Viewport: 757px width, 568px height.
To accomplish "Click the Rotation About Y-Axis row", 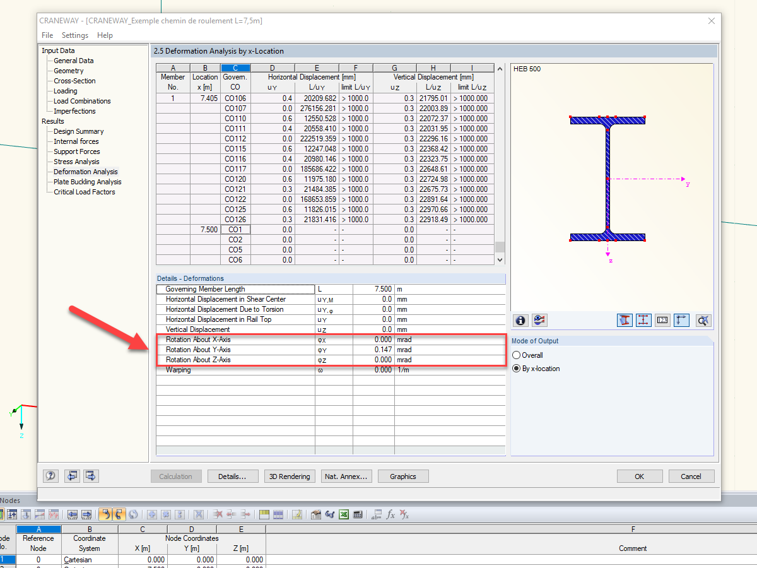I will coord(331,350).
